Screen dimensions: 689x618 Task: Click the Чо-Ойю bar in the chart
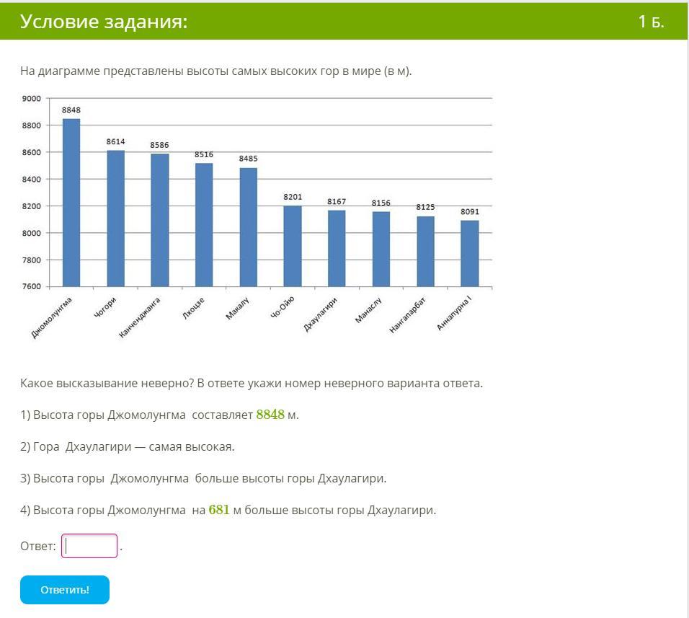point(293,246)
